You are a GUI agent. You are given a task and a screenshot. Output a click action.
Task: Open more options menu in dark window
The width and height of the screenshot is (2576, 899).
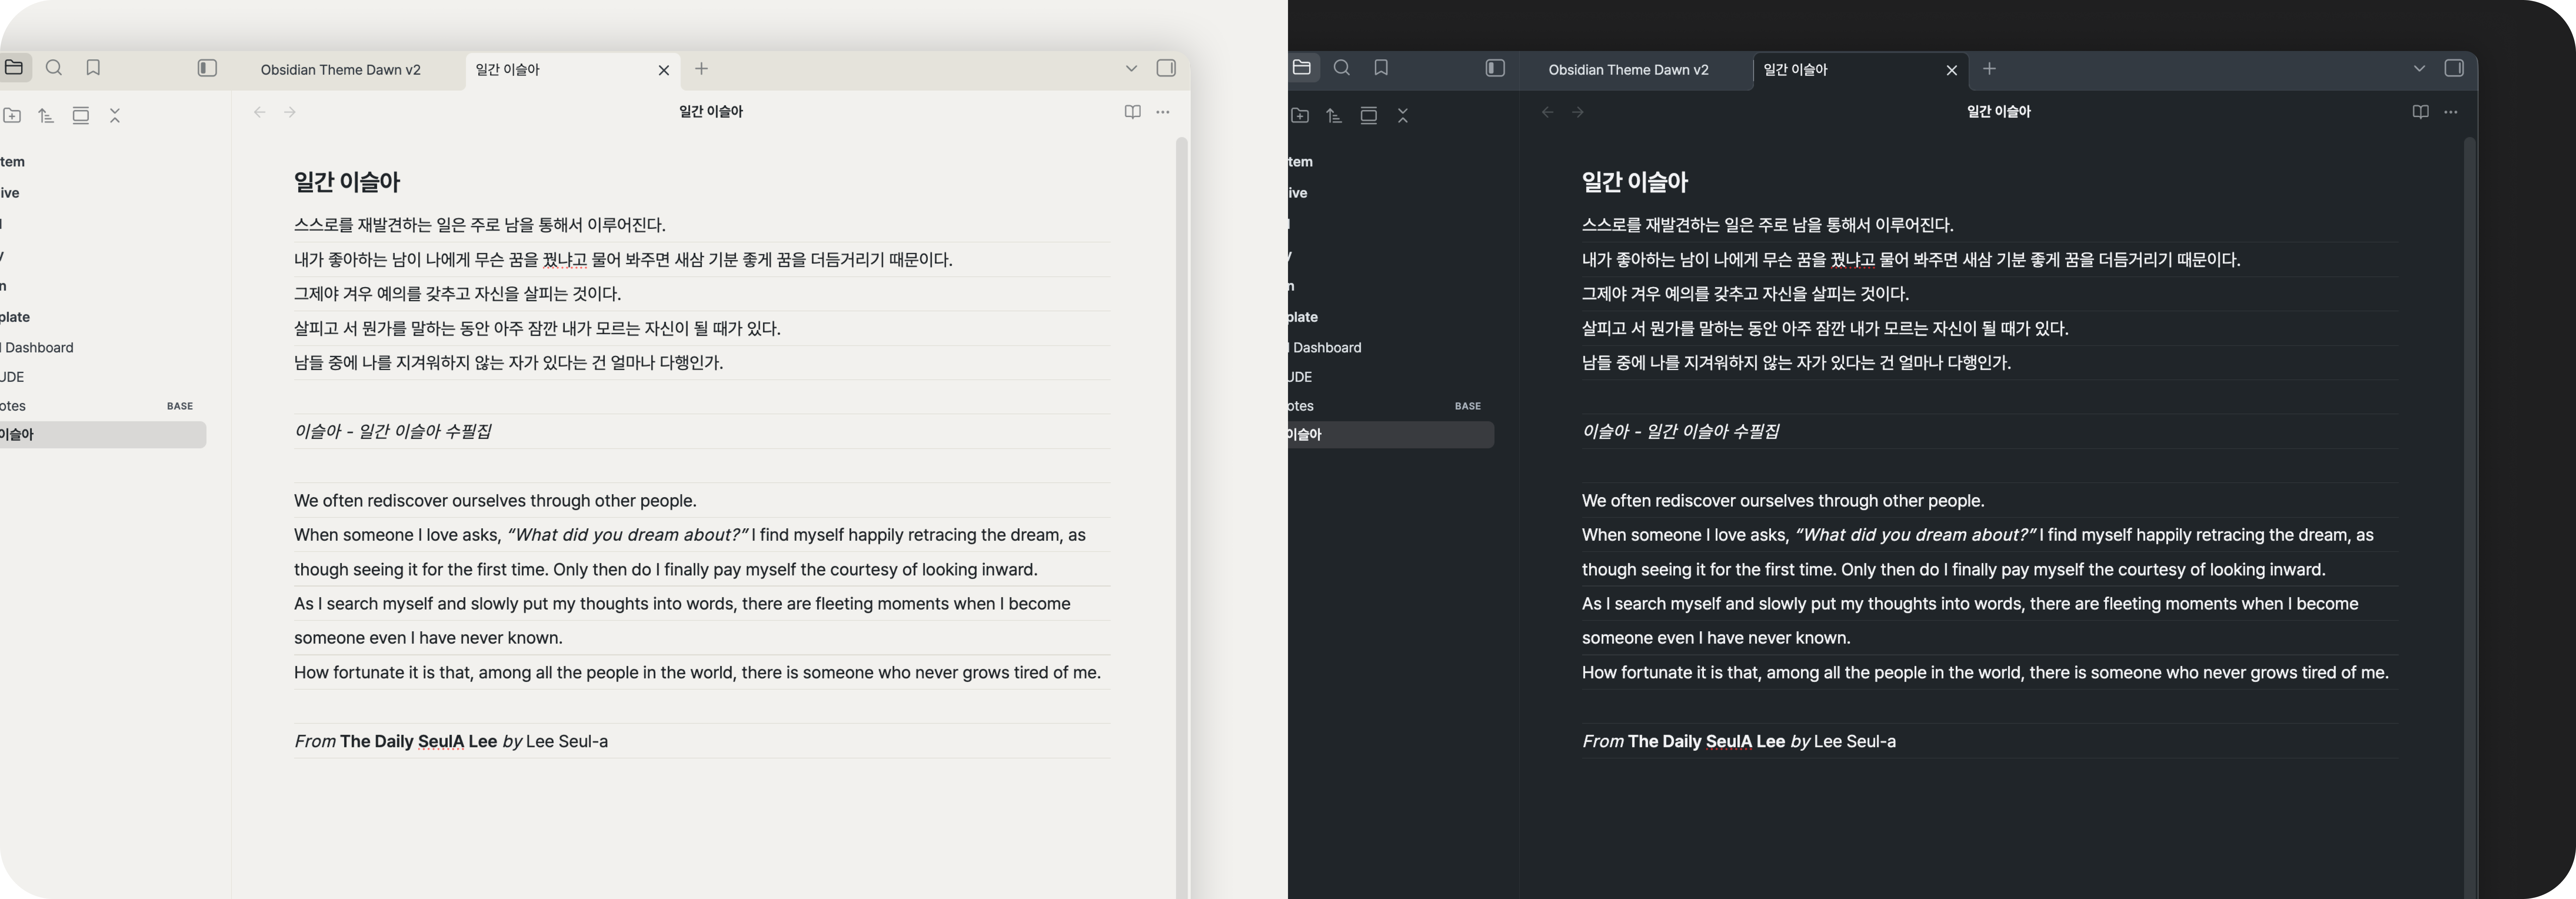click(2450, 112)
